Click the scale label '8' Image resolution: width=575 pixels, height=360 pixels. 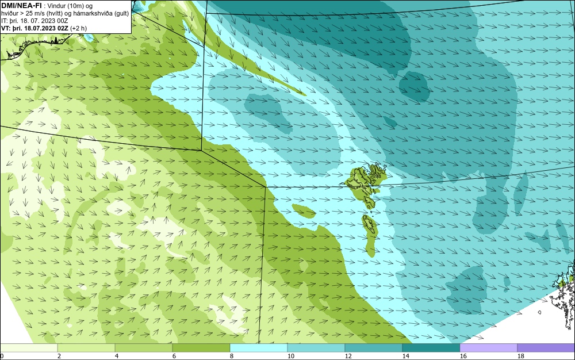(x=231, y=356)
